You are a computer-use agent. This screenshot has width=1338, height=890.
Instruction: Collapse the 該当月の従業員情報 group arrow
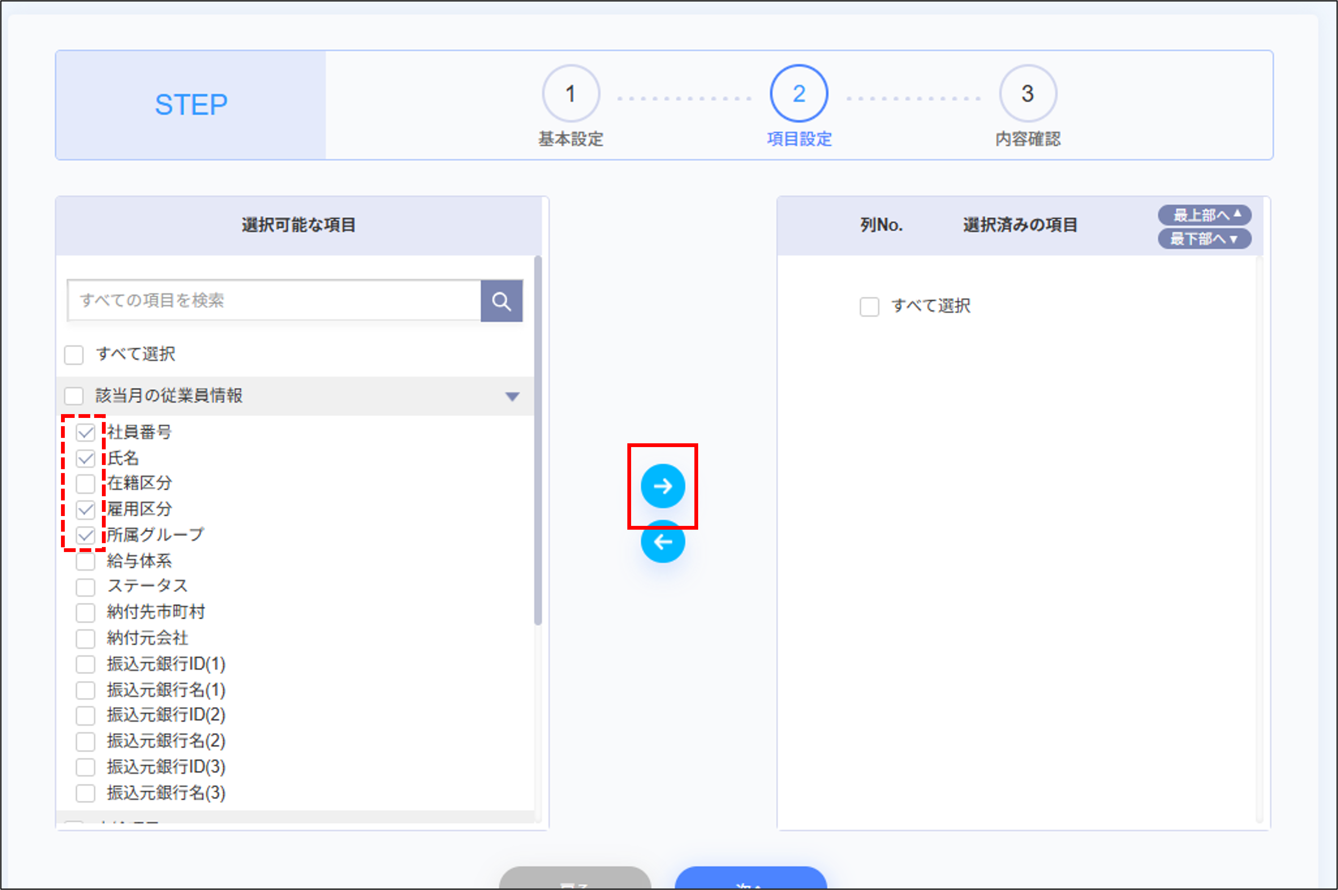tap(512, 396)
